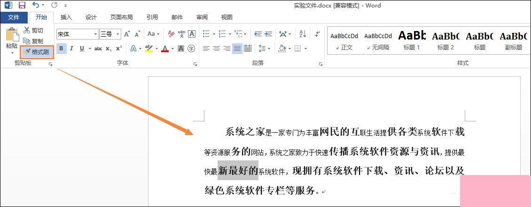This screenshot has height=207, width=531.
Task: Toggle superscript formatting
Action: pos(119,49)
